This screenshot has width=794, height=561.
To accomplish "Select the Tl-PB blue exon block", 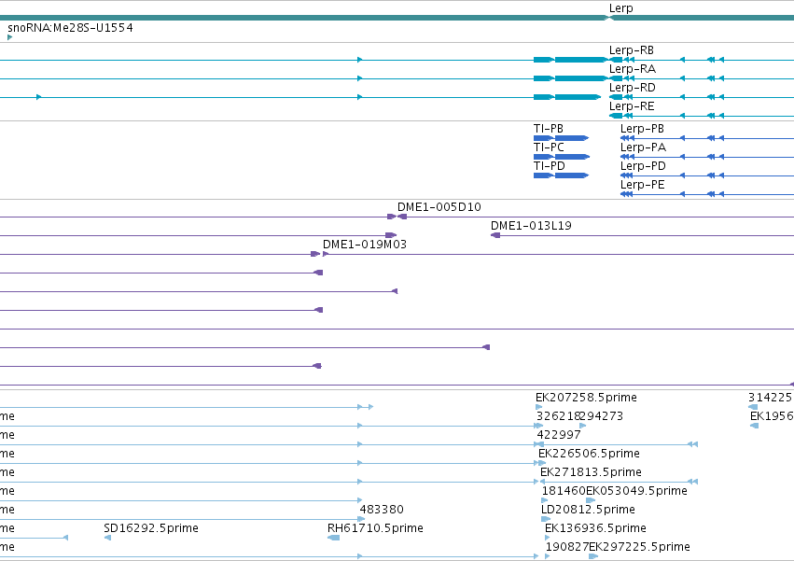I will 561,138.
